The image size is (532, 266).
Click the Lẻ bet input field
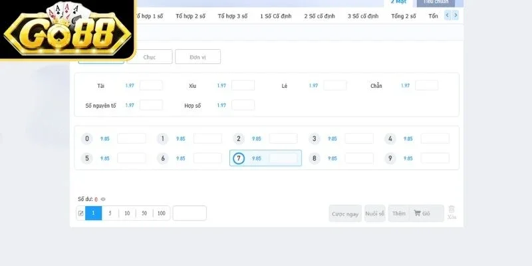[335, 86]
